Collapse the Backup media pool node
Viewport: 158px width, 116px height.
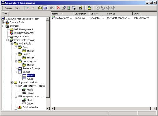point(16,72)
